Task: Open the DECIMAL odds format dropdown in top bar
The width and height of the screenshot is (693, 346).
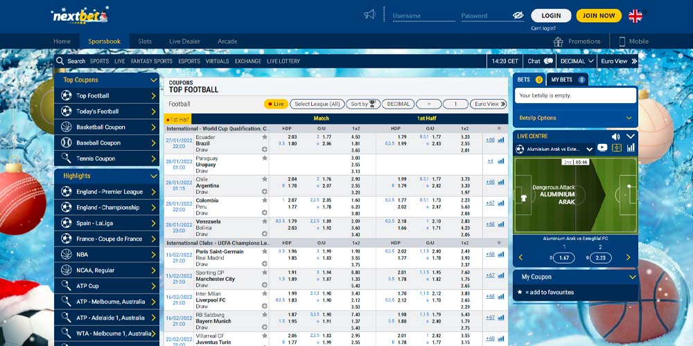Action: coord(577,61)
